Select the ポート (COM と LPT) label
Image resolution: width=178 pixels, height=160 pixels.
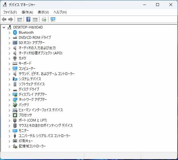click(x=33, y=120)
